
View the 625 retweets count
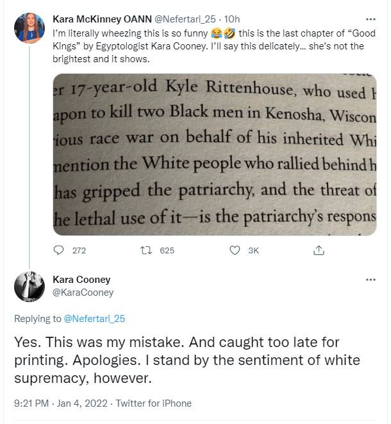(x=167, y=251)
